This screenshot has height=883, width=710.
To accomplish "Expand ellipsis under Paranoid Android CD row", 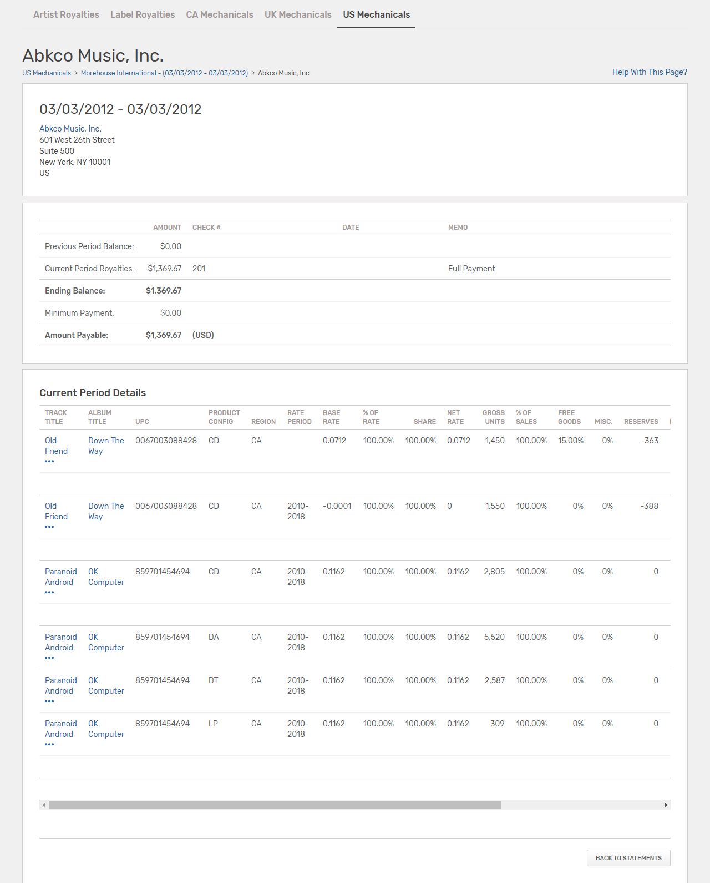I will pyautogui.click(x=49, y=593).
